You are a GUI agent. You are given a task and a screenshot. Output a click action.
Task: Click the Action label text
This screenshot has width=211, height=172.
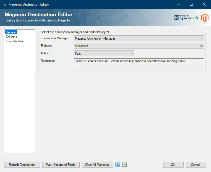pos(45,53)
